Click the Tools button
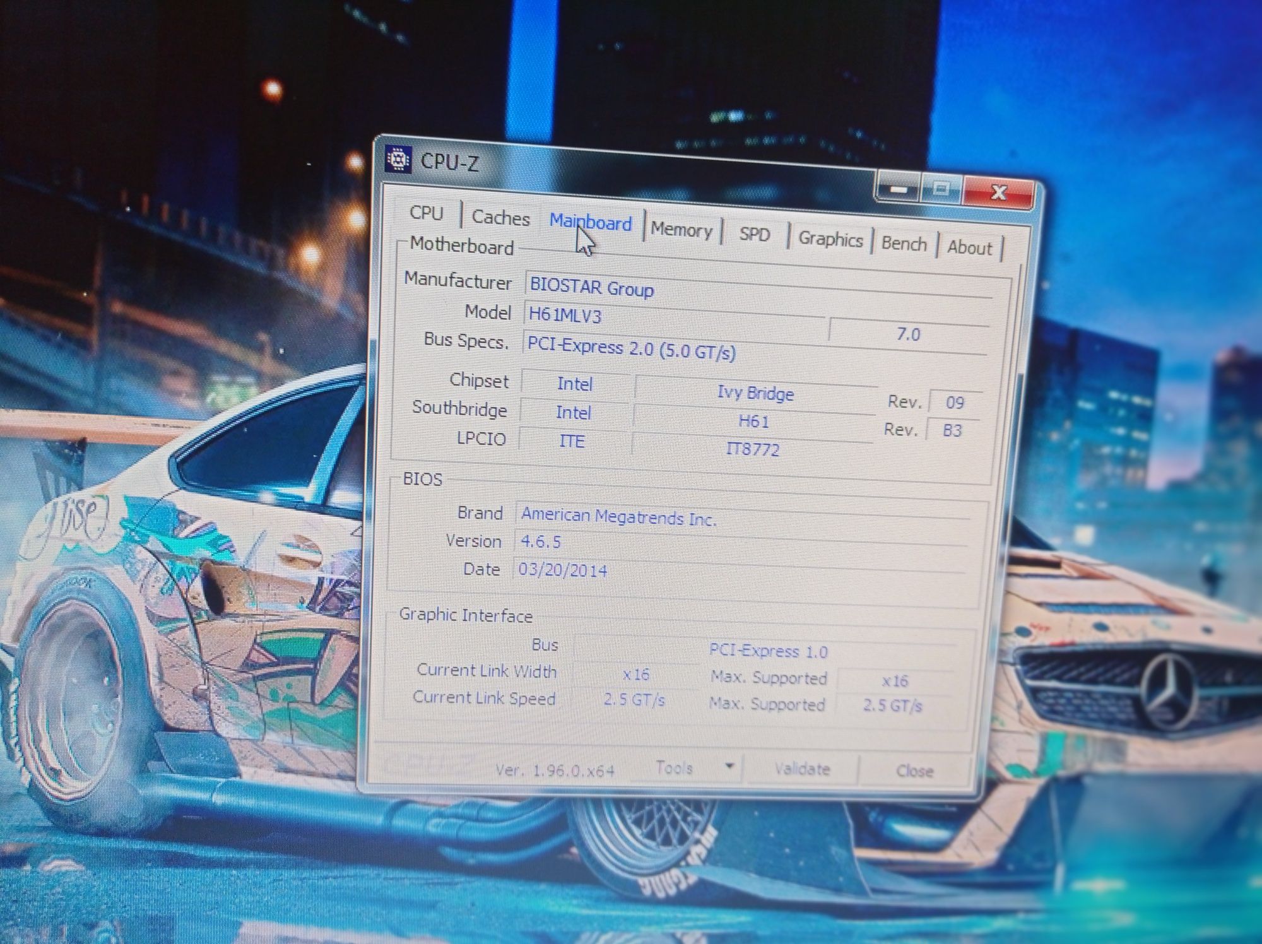 [x=675, y=768]
